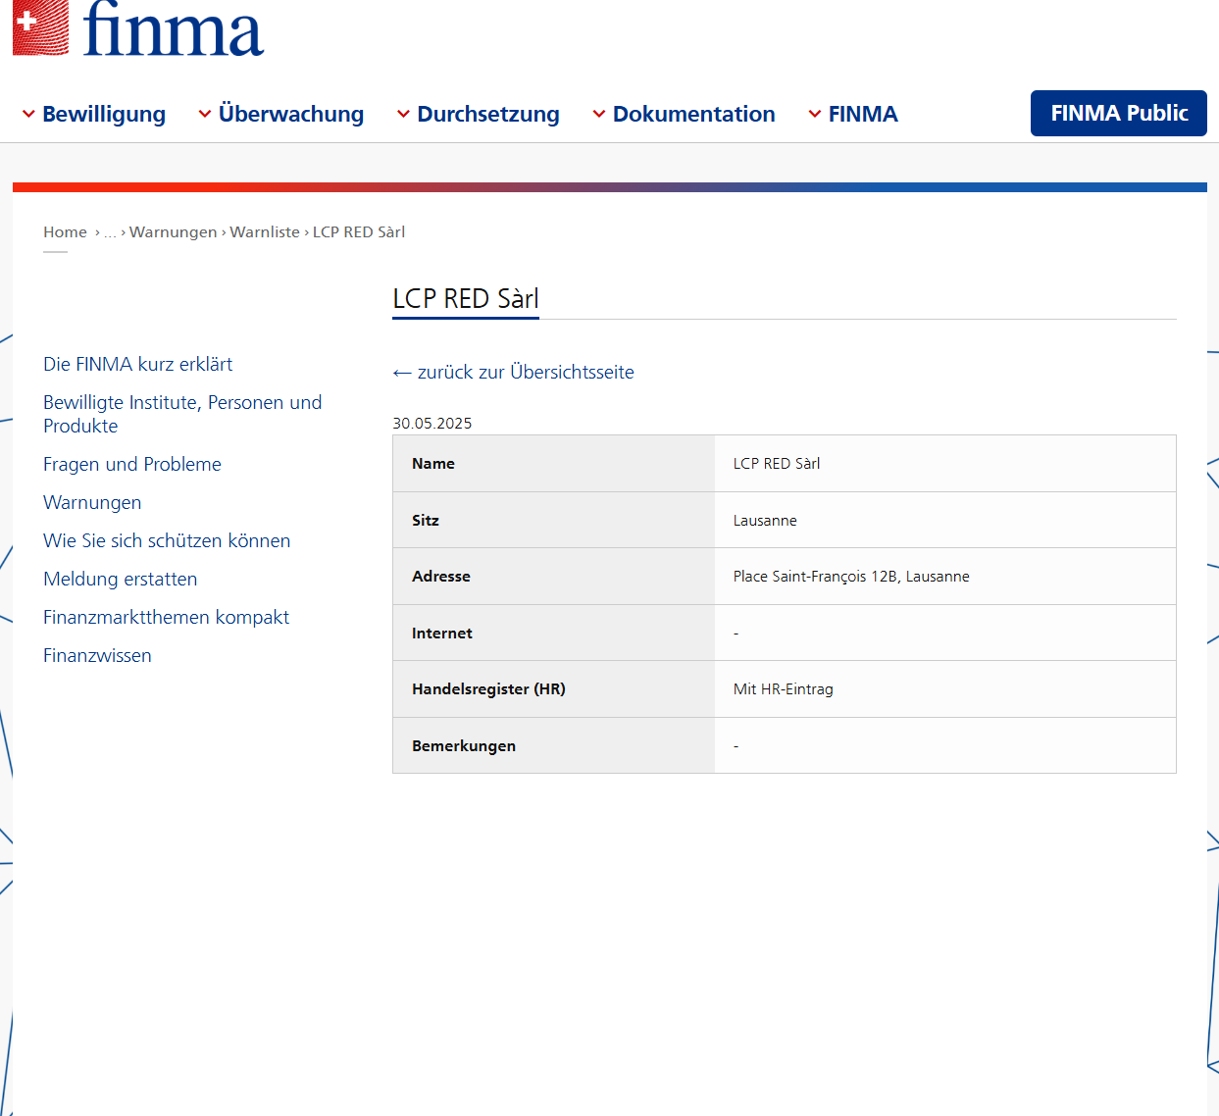Click the Bemerkungen row label
The image size is (1219, 1116).
(464, 746)
